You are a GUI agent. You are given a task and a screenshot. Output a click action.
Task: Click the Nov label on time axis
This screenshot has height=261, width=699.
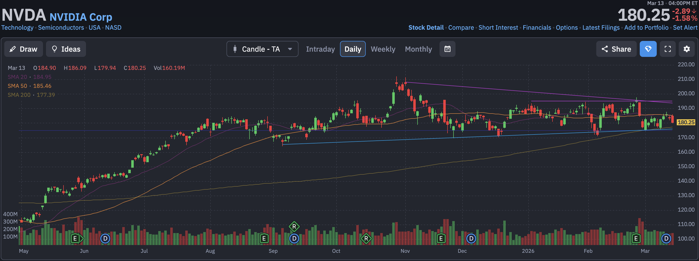pos(405,251)
